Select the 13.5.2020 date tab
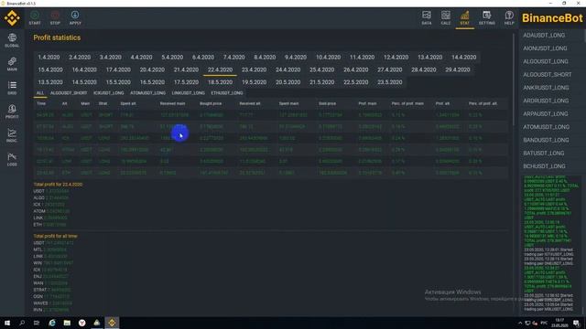This screenshot has height=329, width=586. click(50, 82)
